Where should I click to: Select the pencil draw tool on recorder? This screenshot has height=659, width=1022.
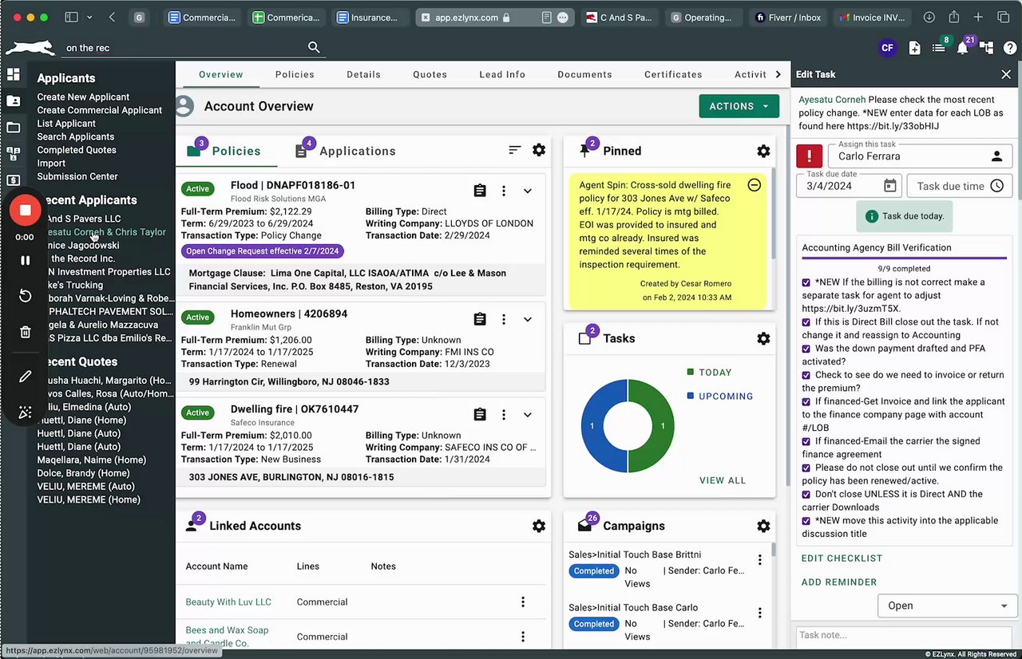tap(25, 376)
